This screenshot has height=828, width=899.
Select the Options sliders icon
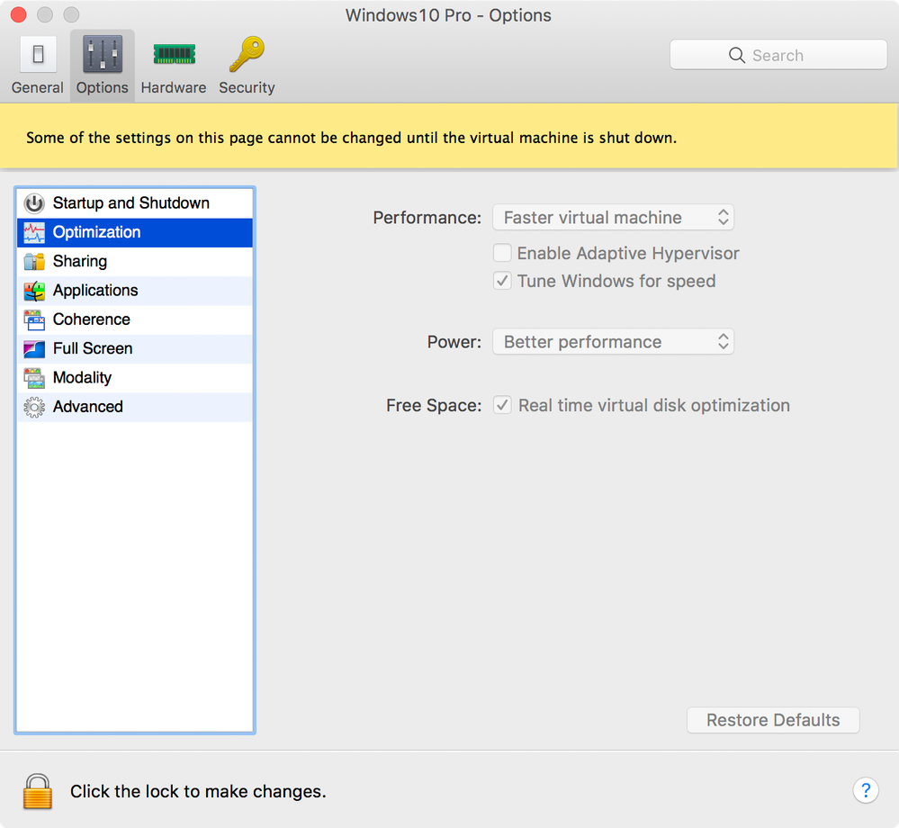[x=103, y=55]
